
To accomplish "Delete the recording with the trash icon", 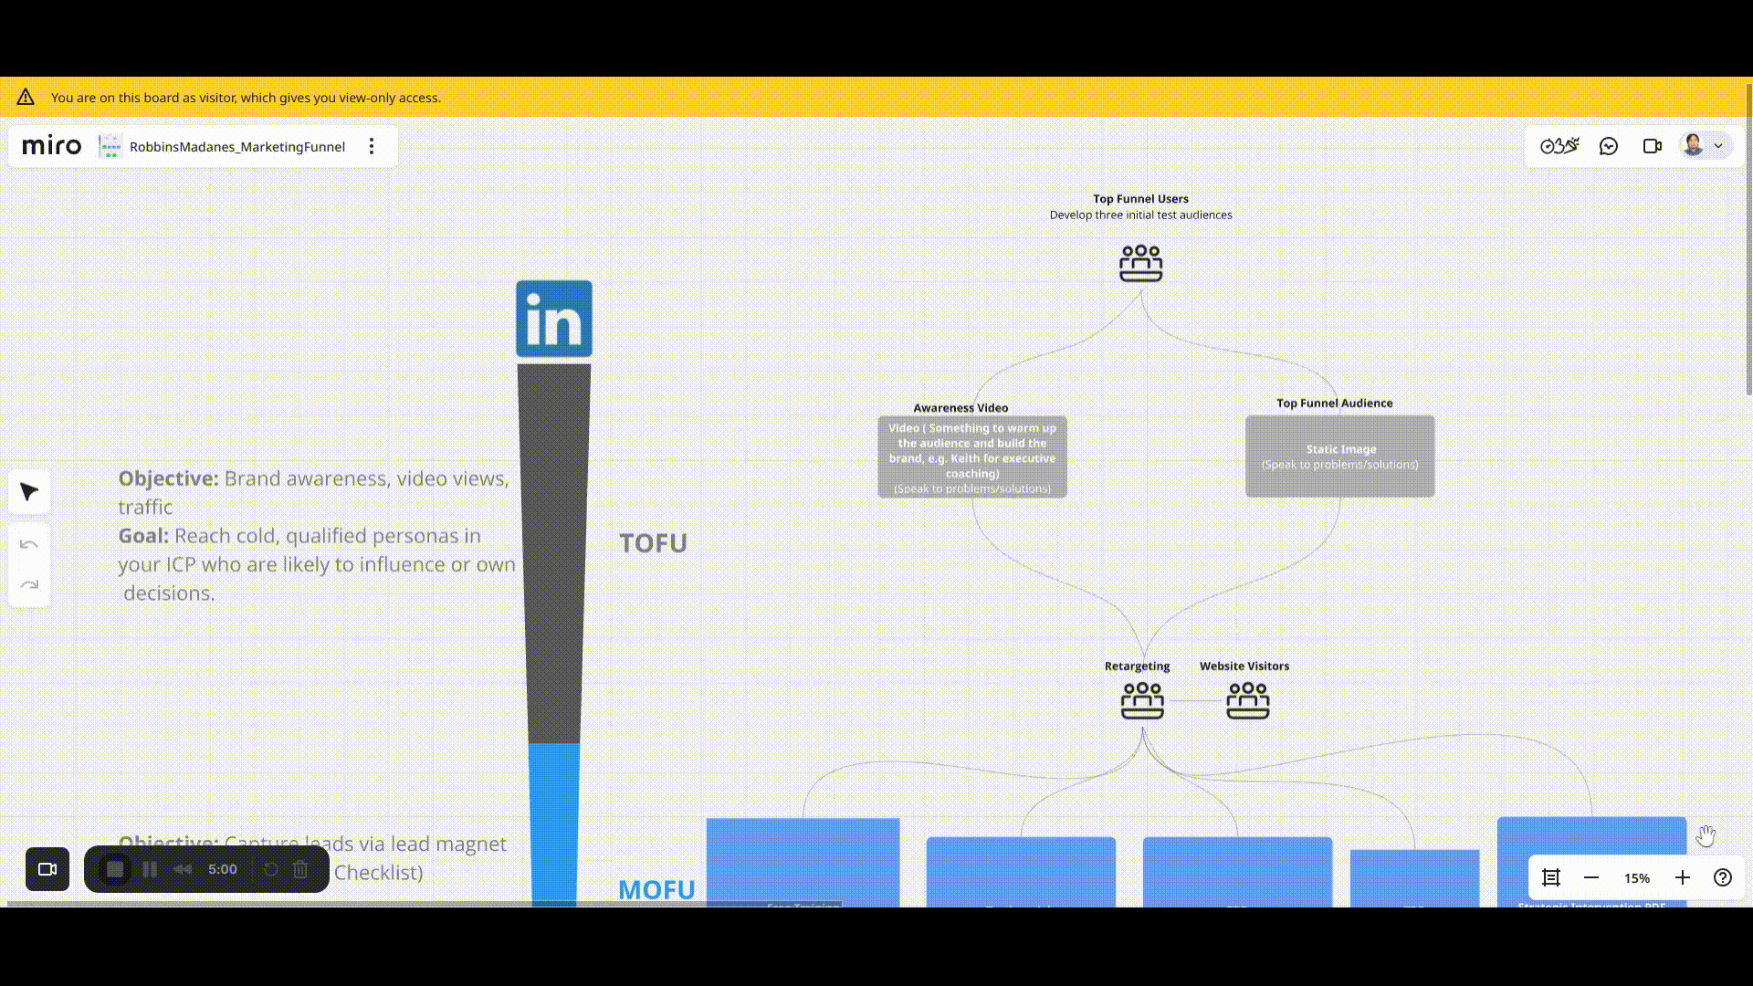I will coord(300,869).
